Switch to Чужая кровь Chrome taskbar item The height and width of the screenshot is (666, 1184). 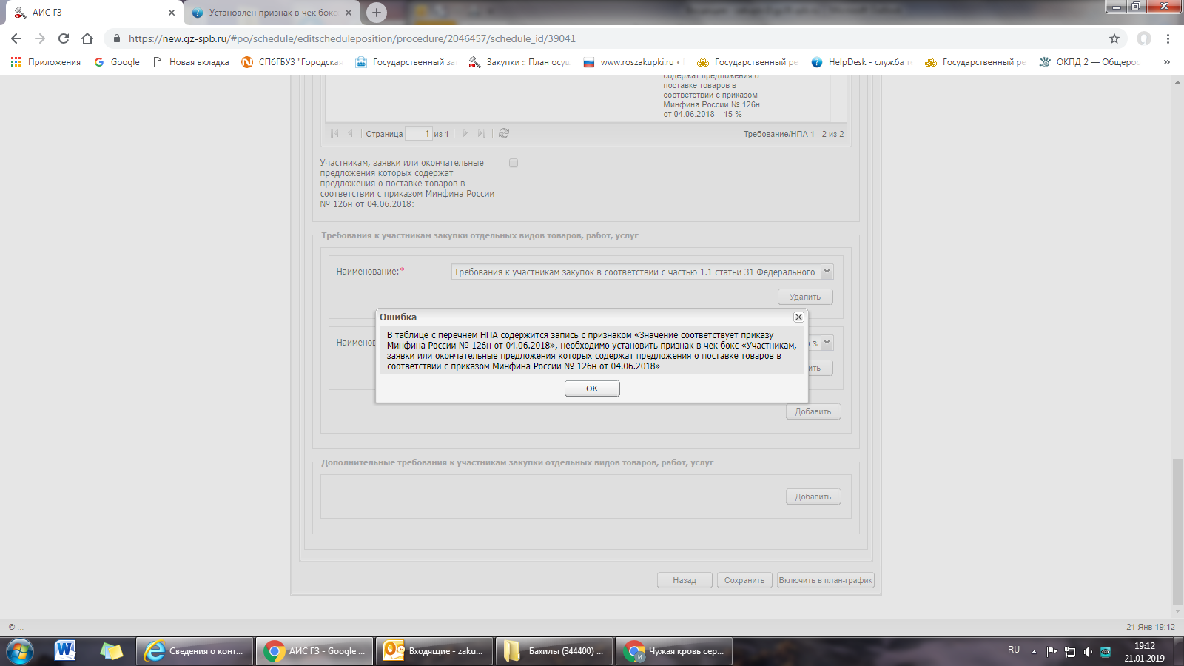pos(674,651)
